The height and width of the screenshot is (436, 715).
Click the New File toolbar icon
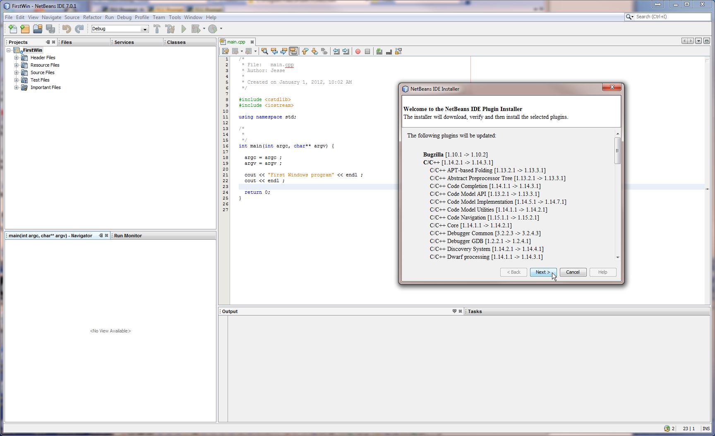[13, 29]
